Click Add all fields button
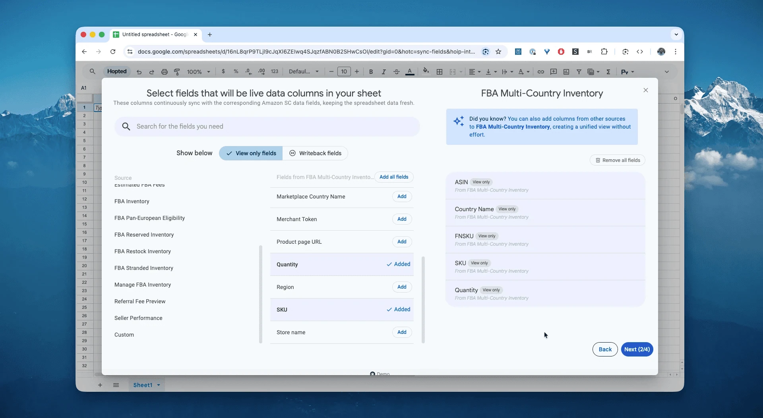The height and width of the screenshot is (418, 763). pos(394,177)
